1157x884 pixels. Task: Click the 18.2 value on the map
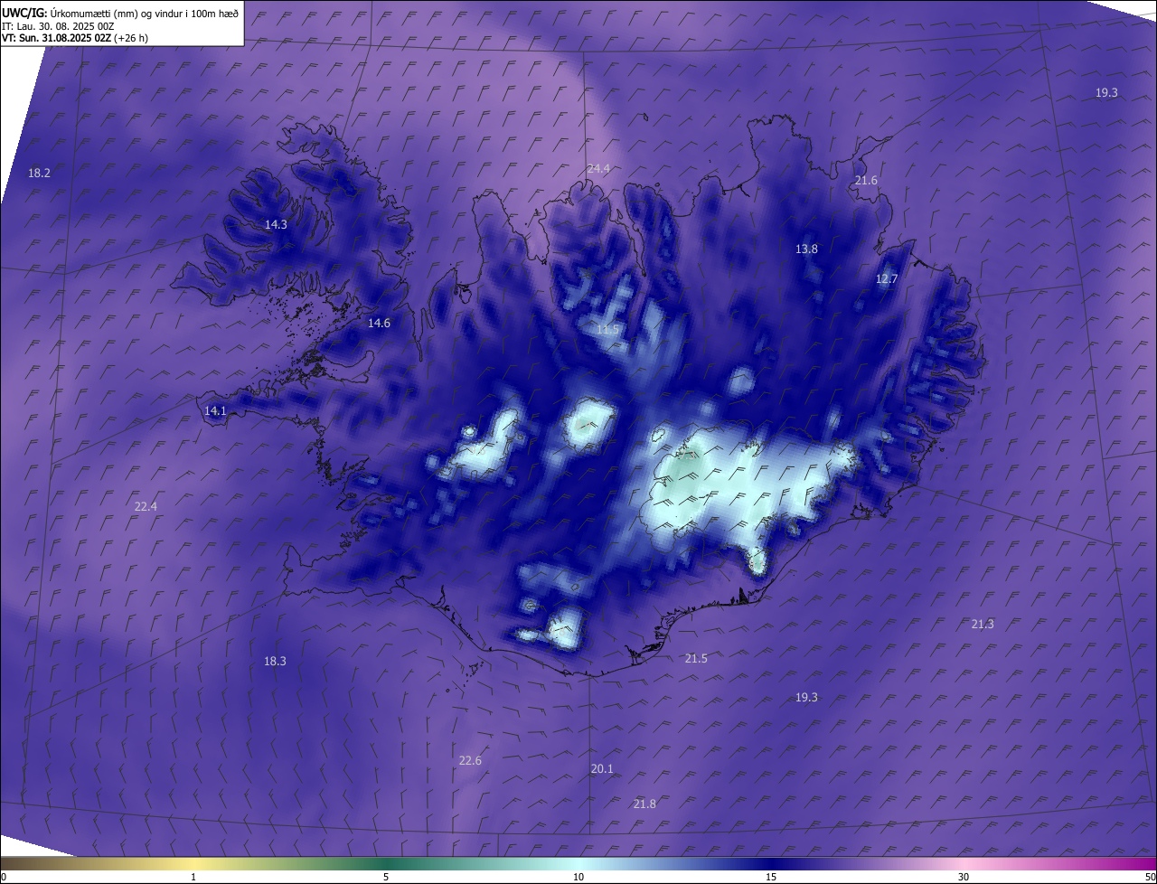(x=39, y=173)
